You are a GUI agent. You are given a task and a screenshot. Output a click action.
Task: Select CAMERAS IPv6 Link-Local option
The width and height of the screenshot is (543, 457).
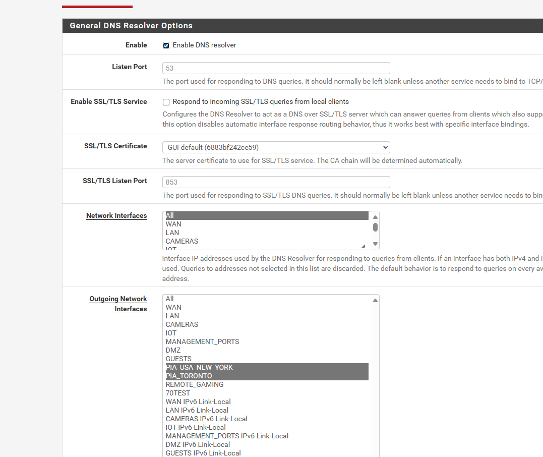267,419
